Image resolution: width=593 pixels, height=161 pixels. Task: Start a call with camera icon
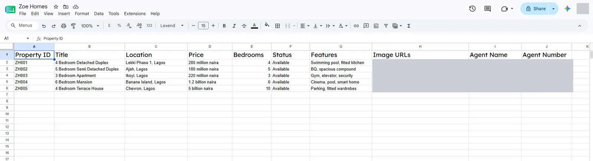504,8
